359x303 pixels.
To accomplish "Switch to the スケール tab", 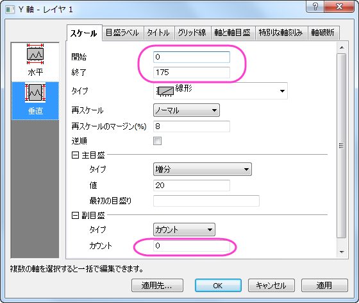I will click(84, 33).
